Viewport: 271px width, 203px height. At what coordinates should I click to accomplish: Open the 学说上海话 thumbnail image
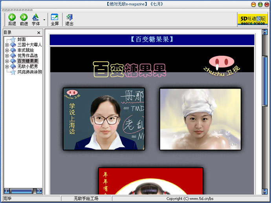point(104,119)
